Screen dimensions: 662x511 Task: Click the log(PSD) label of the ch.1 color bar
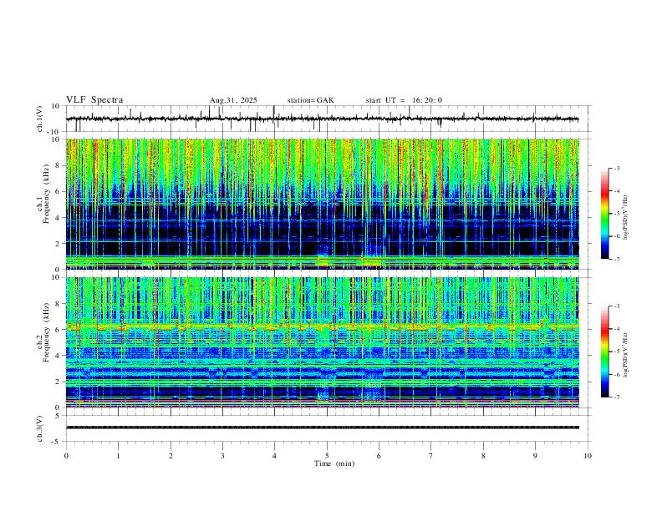click(626, 218)
